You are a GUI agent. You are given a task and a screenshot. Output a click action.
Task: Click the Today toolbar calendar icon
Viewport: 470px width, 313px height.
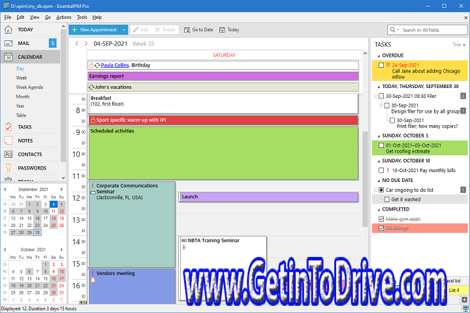pos(222,29)
